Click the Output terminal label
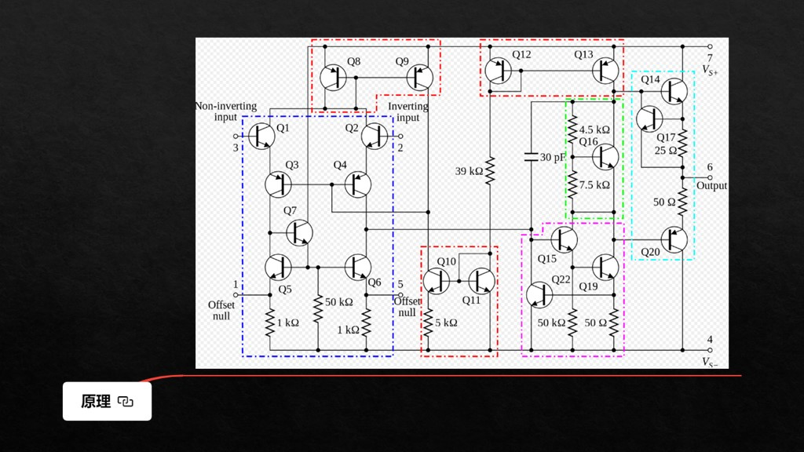 pos(711,186)
